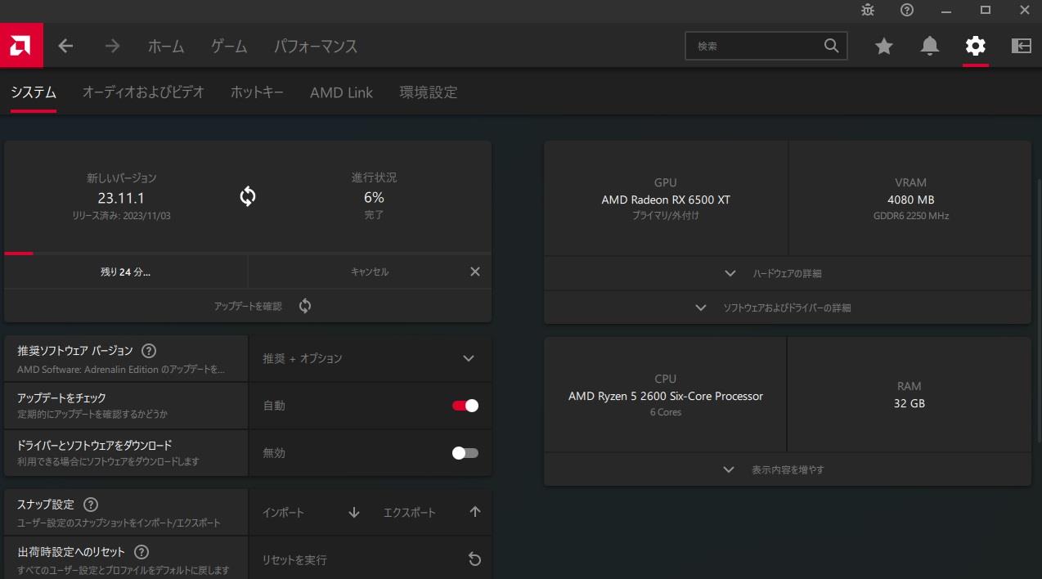Click インポート button
The width and height of the screenshot is (1042, 579).
(x=309, y=513)
